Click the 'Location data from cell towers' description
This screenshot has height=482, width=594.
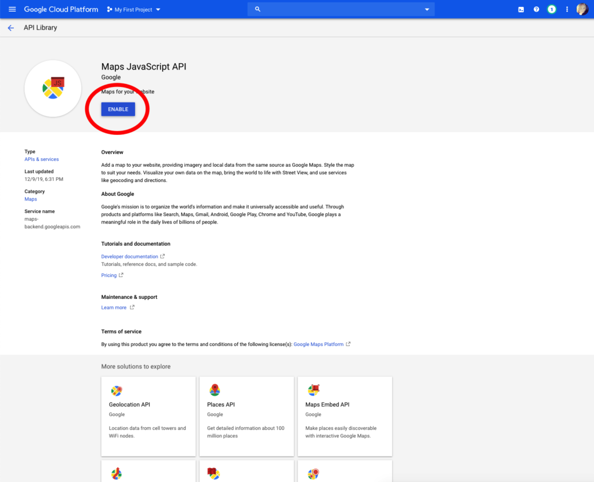pyautogui.click(x=147, y=432)
